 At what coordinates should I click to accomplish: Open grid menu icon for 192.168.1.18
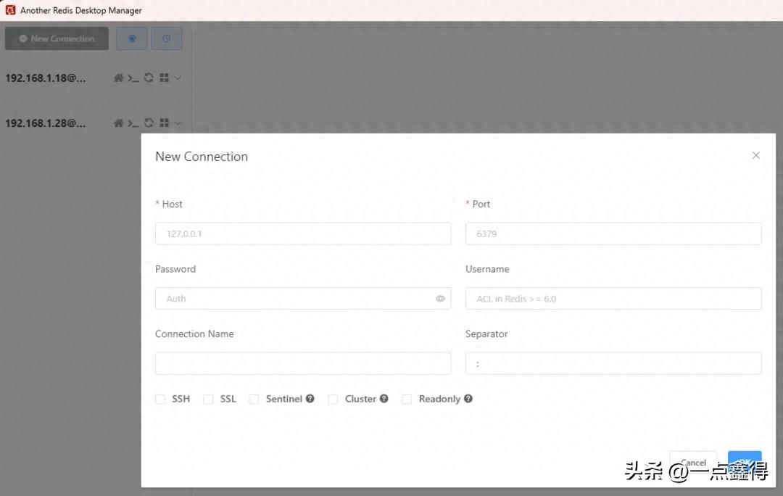165,78
